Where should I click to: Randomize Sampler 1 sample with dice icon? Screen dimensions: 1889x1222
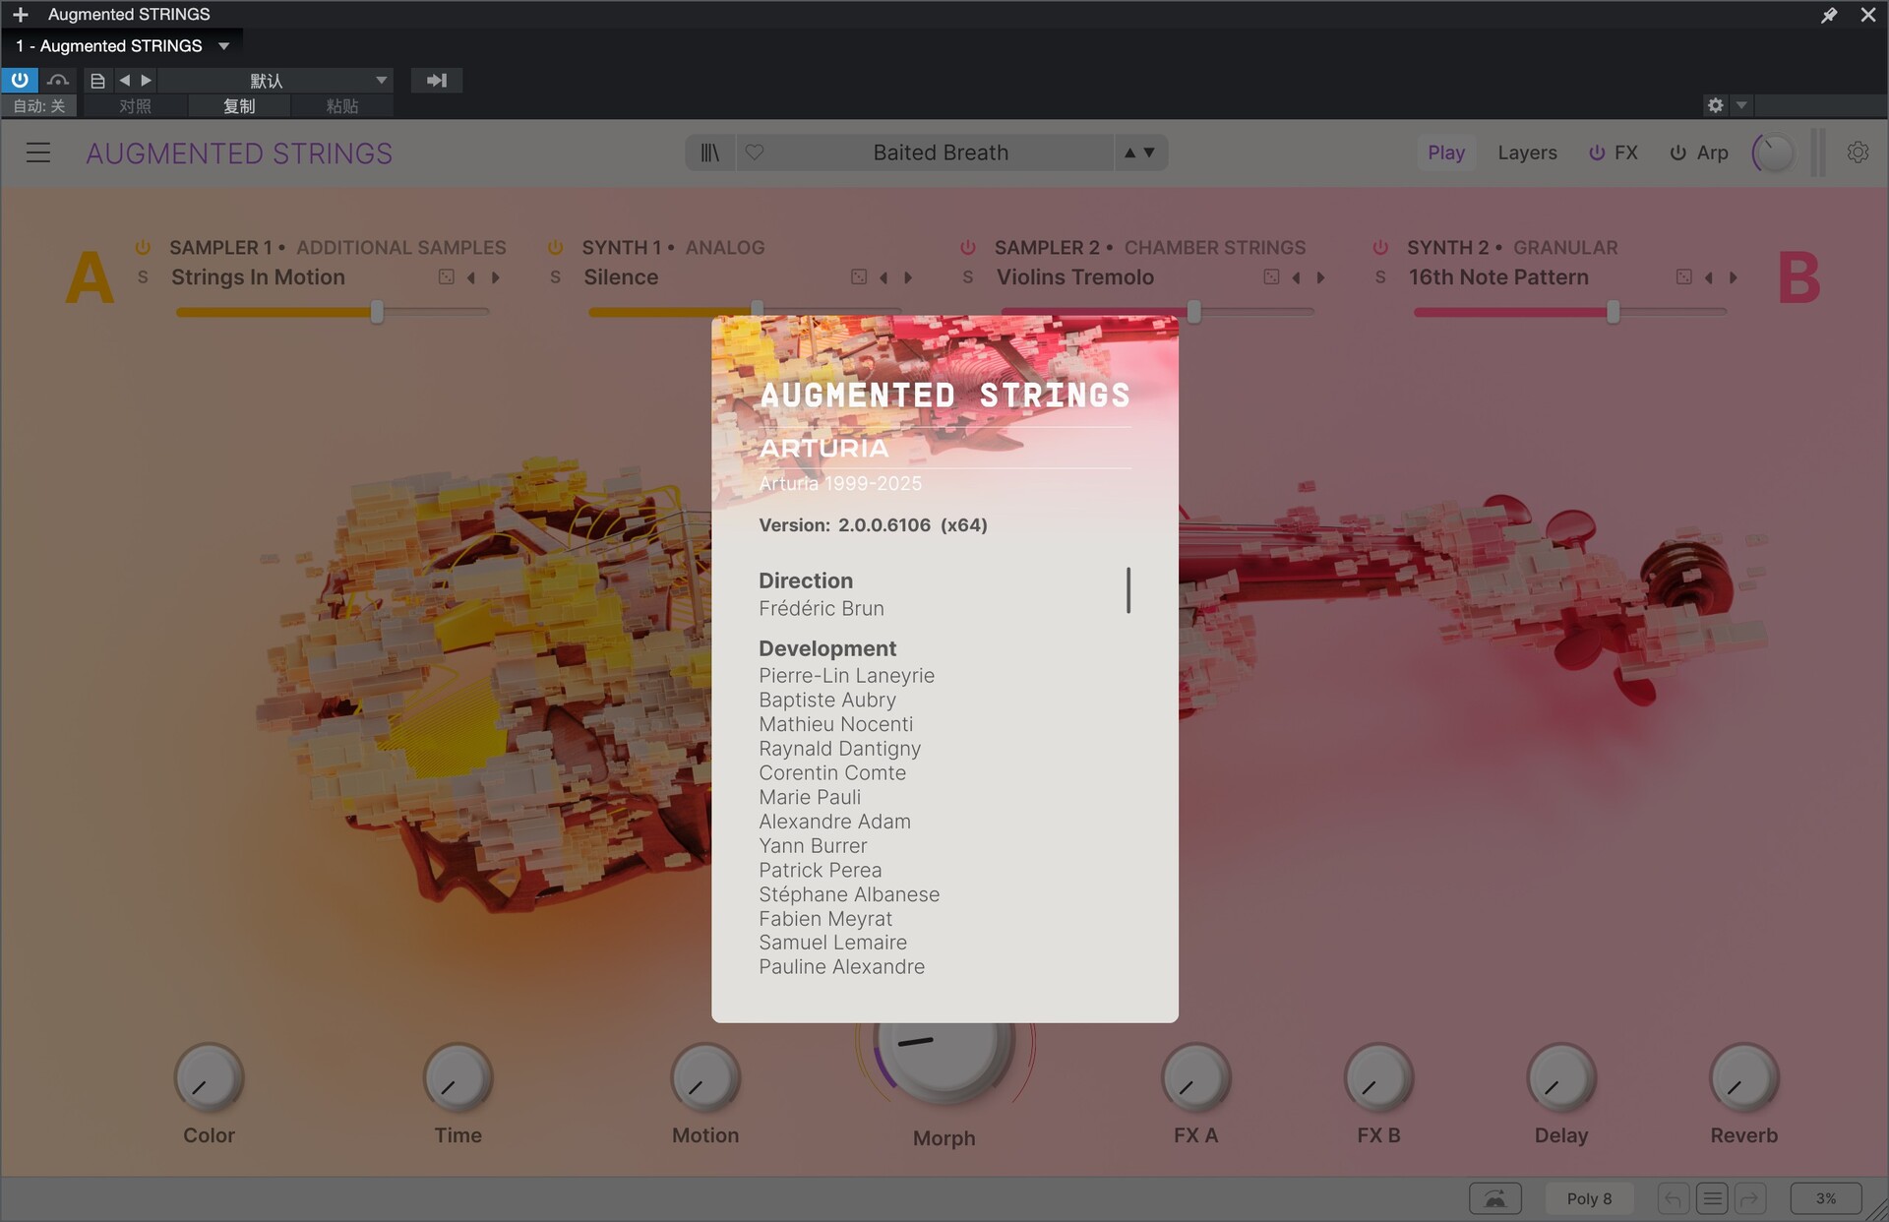[x=447, y=277]
